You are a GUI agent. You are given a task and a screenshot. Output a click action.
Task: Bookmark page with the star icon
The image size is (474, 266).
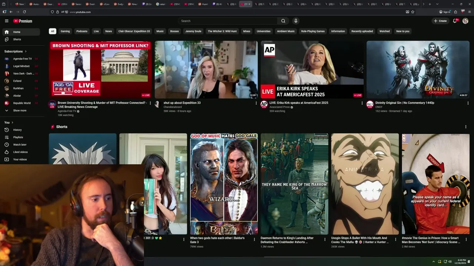(x=413, y=12)
